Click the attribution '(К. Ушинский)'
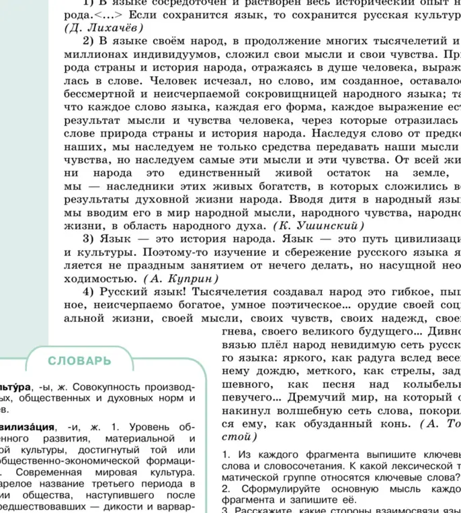Viewport: 461px width, 513px height. click(x=319, y=226)
